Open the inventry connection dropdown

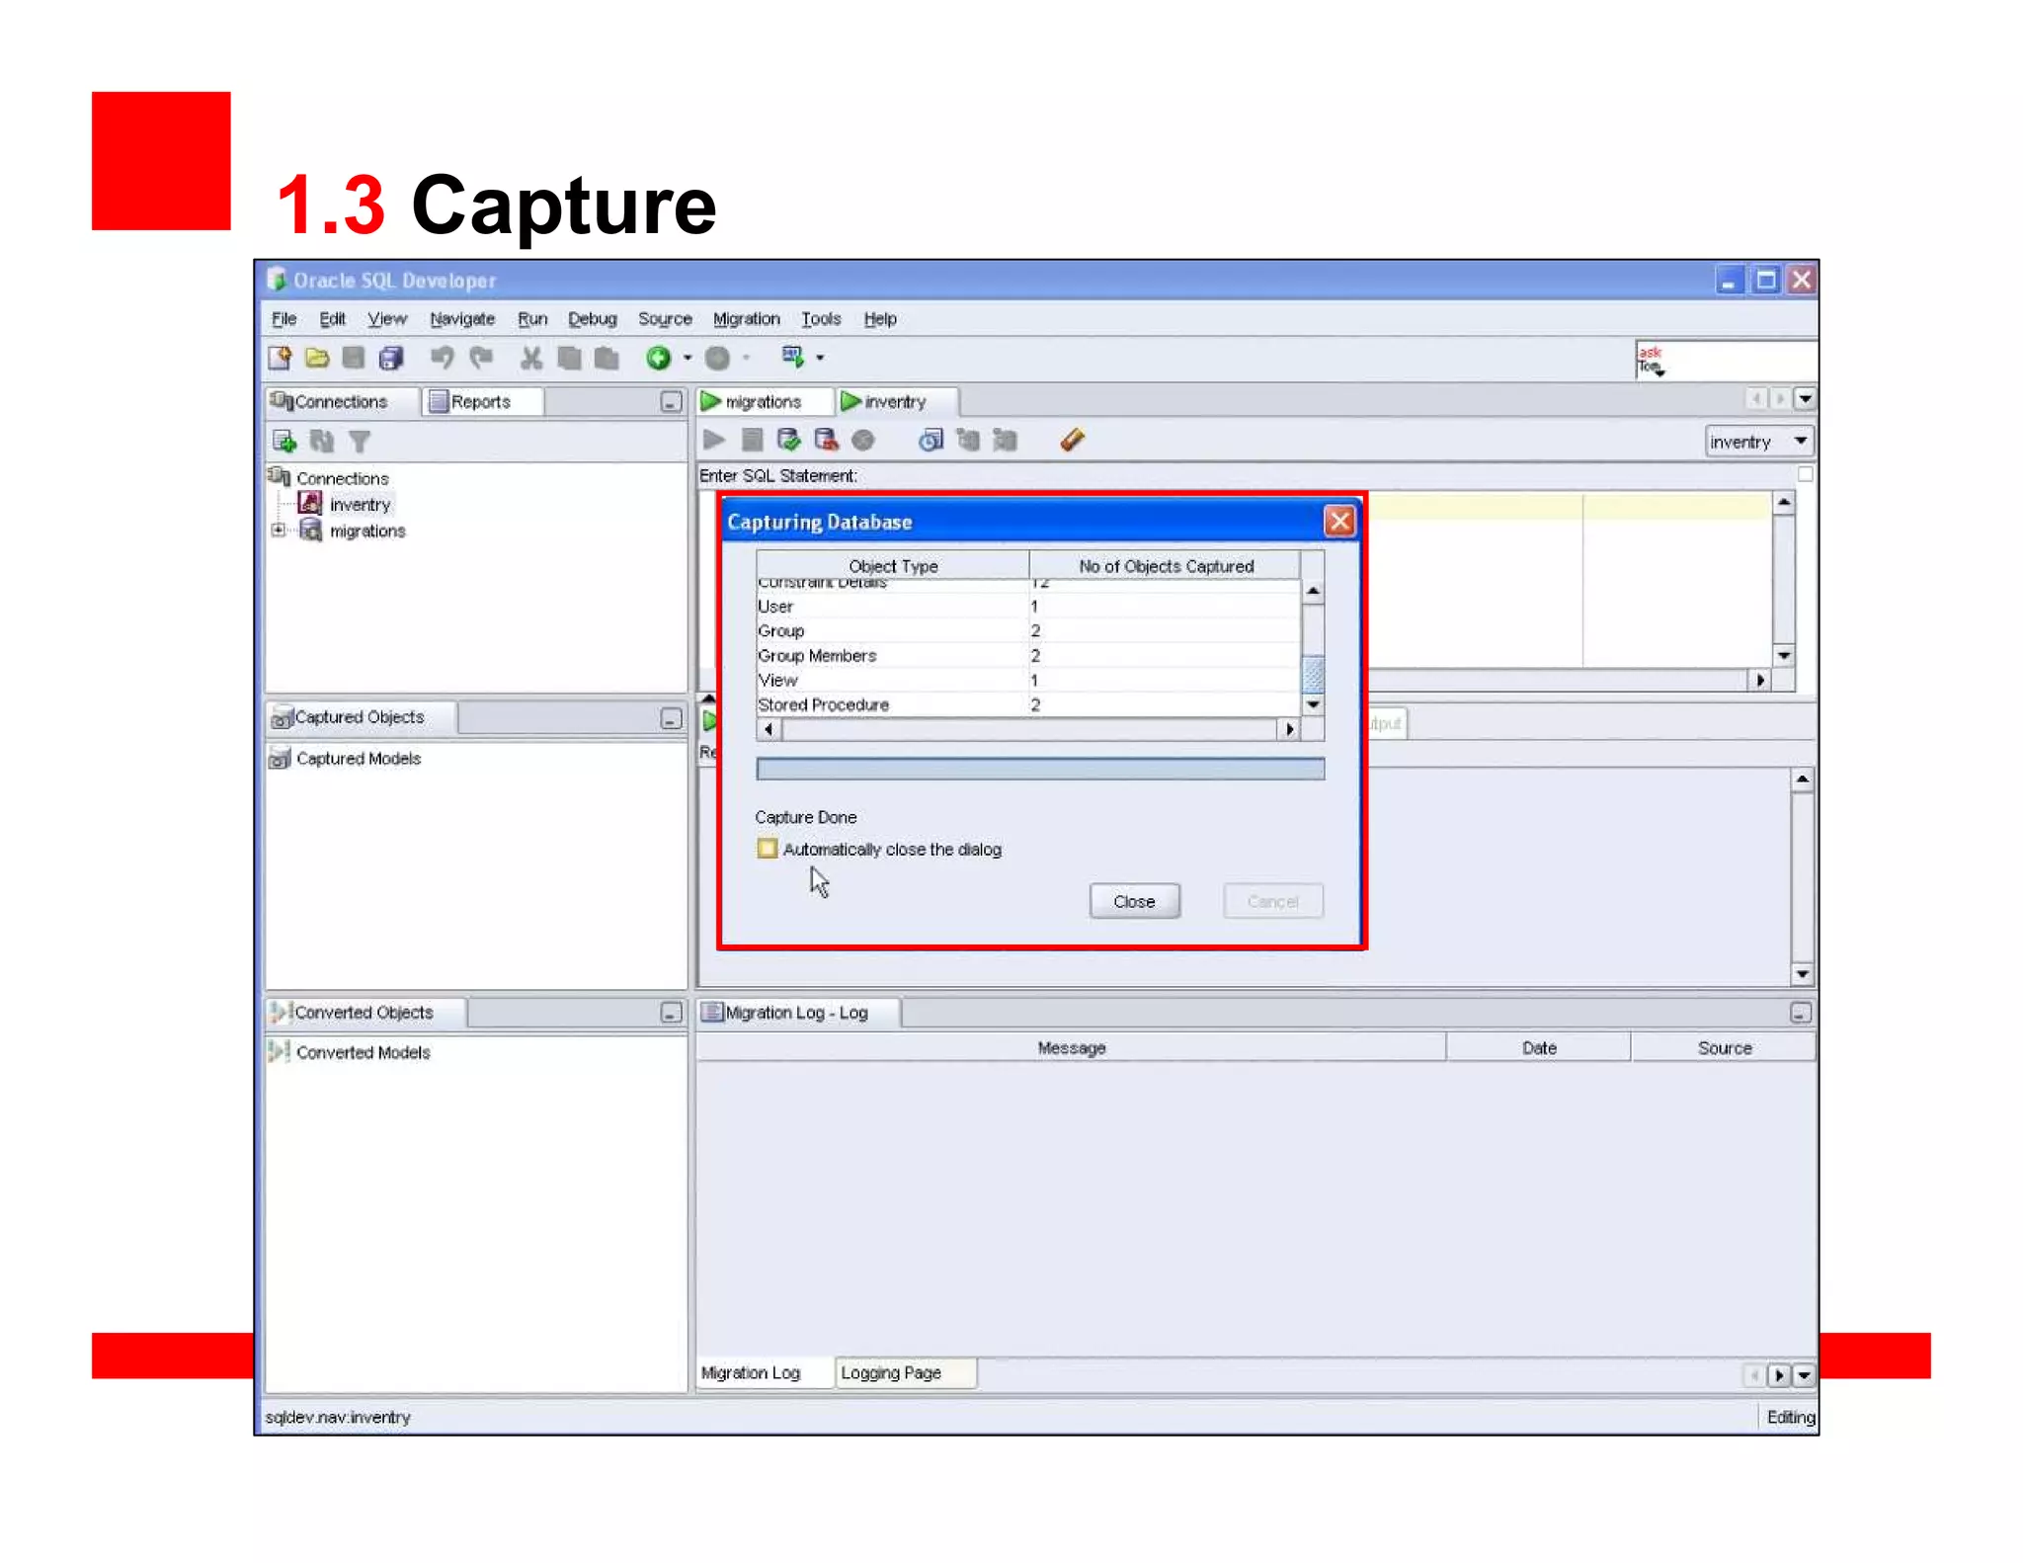(1800, 441)
